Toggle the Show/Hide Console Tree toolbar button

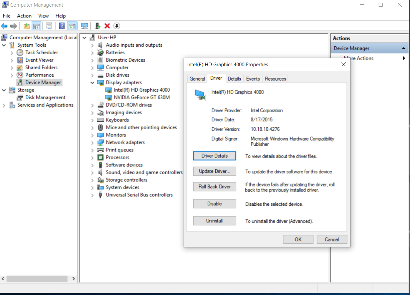pyautogui.click(x=37, y=26)
